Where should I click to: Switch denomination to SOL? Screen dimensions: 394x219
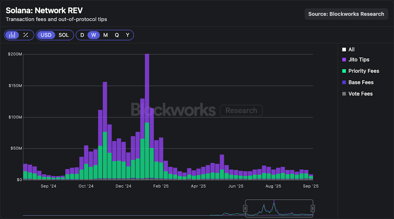63,35
